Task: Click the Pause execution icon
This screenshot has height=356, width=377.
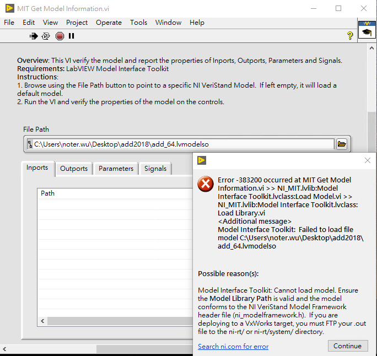Action: coord(72,36)
